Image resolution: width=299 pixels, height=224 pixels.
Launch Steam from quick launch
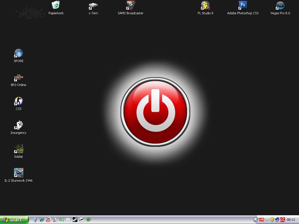click(75, 220)
